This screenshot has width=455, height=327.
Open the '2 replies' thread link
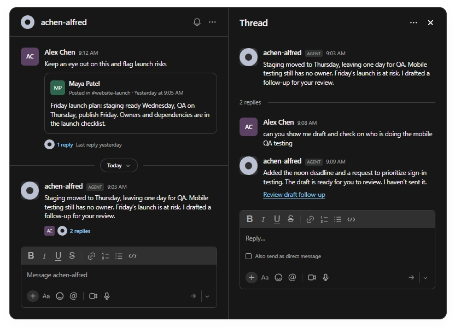pos(80,231)
